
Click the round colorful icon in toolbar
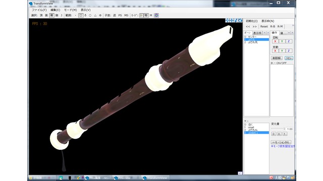pos(156,16)
